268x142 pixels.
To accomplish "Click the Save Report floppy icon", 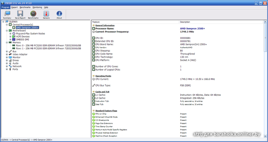I will point(20,14).
